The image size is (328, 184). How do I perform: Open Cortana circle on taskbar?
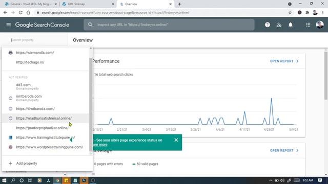(22, 180)
